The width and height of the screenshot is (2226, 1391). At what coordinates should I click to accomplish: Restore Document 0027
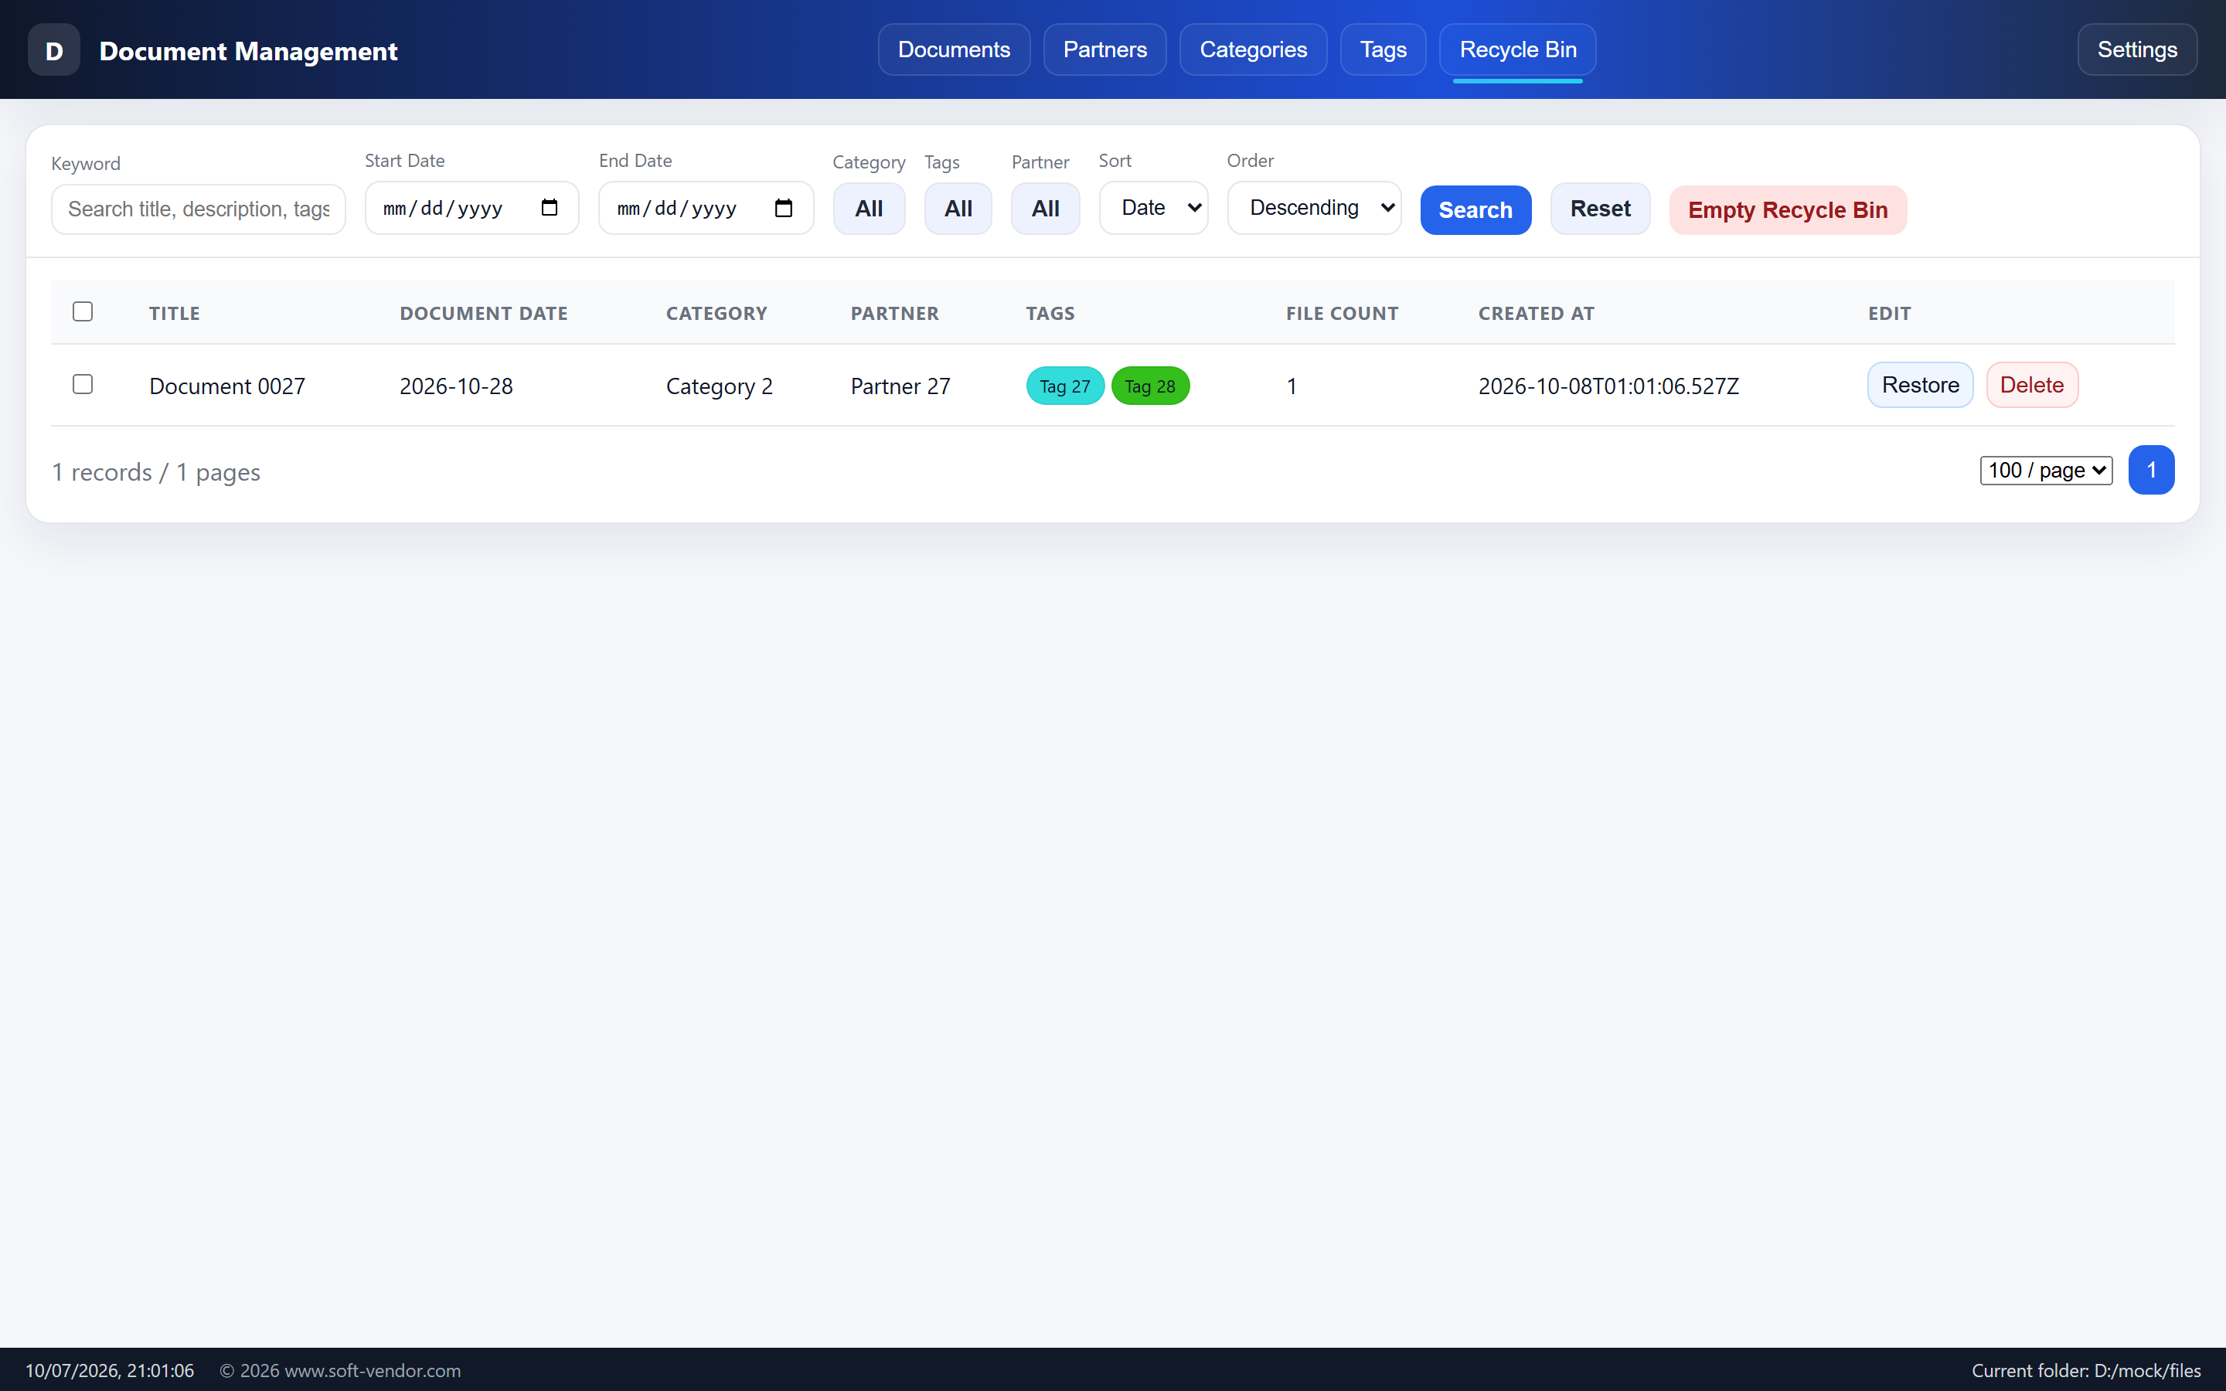(1921, 385)
